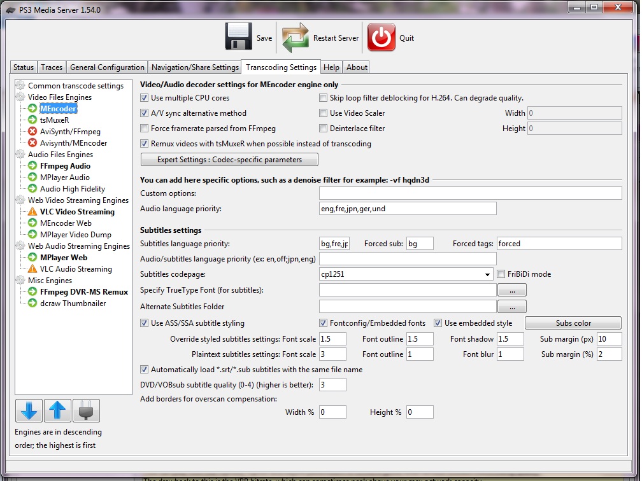
Task: Click green icon beside Audio High Fidelity
Action: tap(32, 188)
